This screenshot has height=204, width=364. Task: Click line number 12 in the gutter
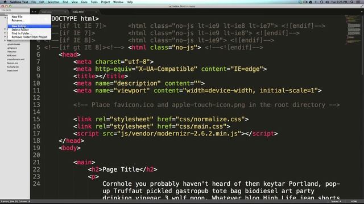36,97
